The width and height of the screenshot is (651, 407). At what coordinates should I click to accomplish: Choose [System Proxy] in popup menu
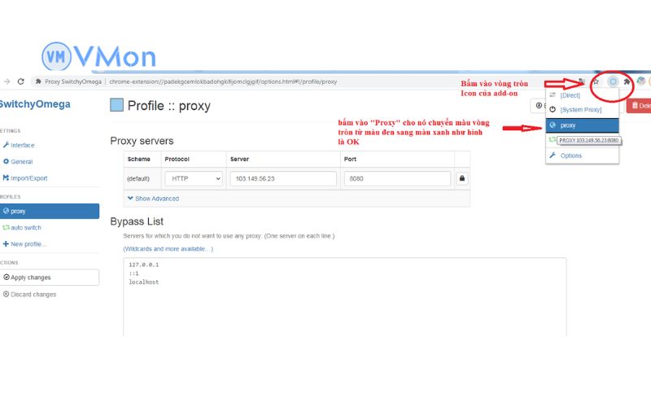[x=582, y=110]
